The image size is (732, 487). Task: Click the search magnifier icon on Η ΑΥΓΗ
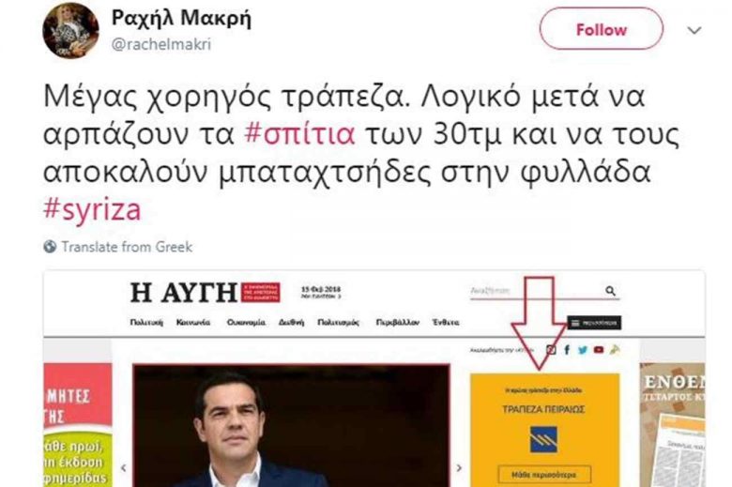(610, 291)
